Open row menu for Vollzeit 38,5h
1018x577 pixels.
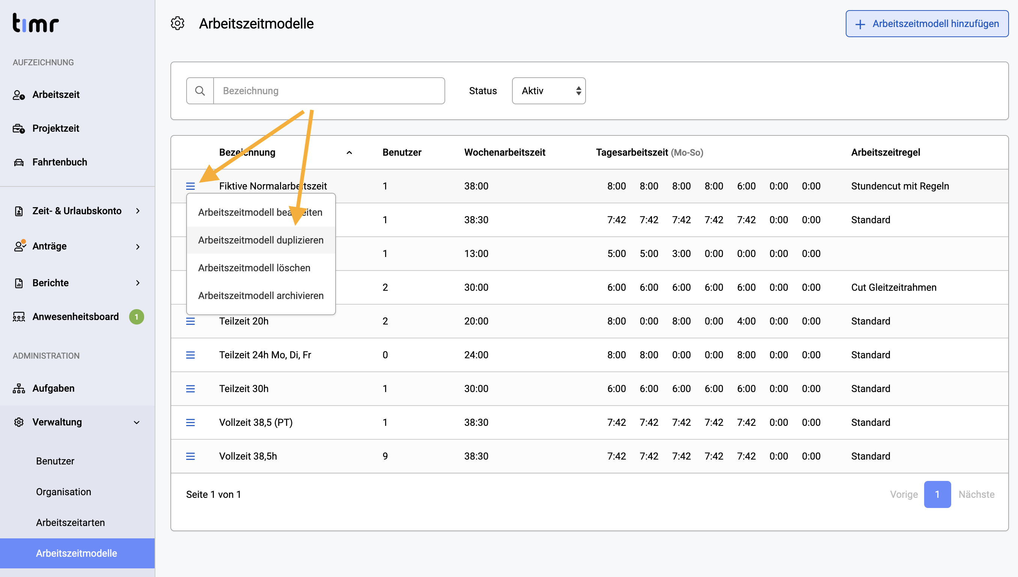click(x=190, y=456)
